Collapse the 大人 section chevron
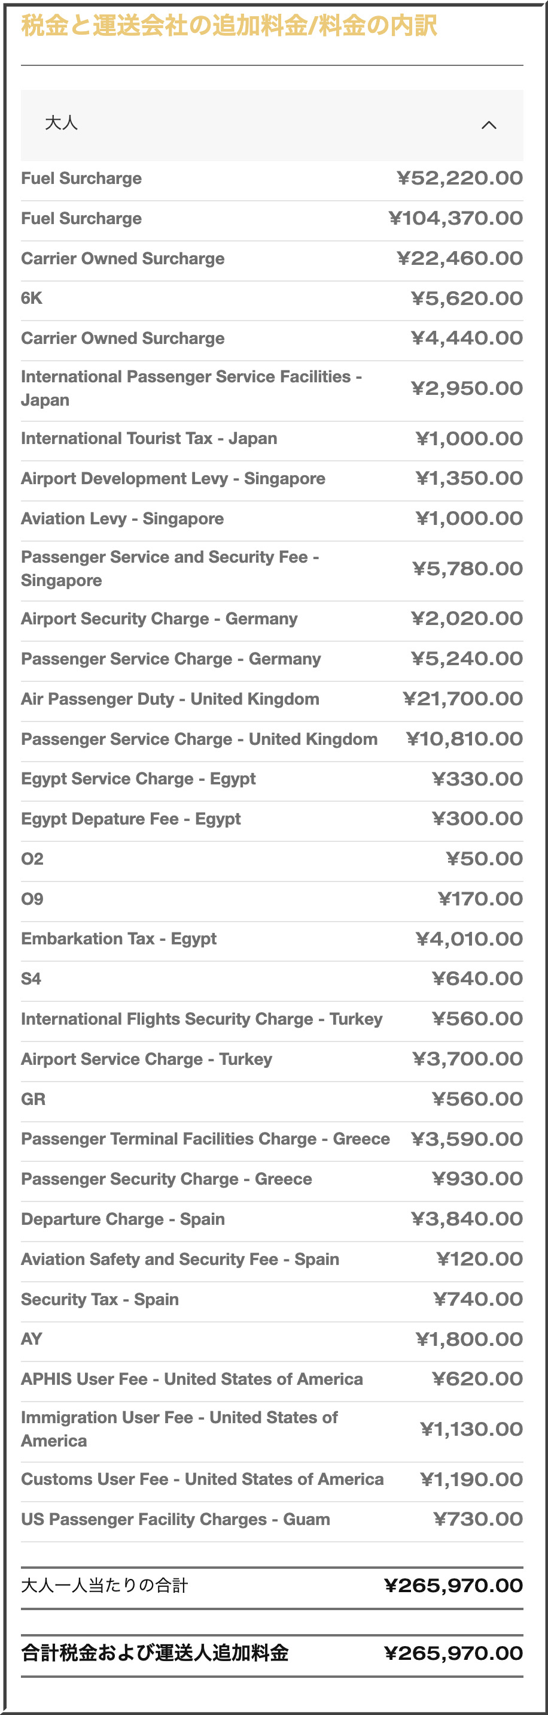The width and height of the screenshot is (548, 1715). click(489, 125)
